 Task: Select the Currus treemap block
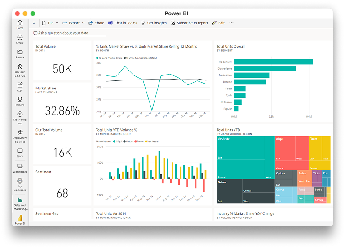coord(286,195)
